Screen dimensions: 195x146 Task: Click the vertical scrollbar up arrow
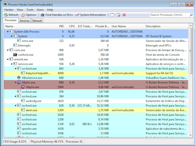click(x=191, y=26)
